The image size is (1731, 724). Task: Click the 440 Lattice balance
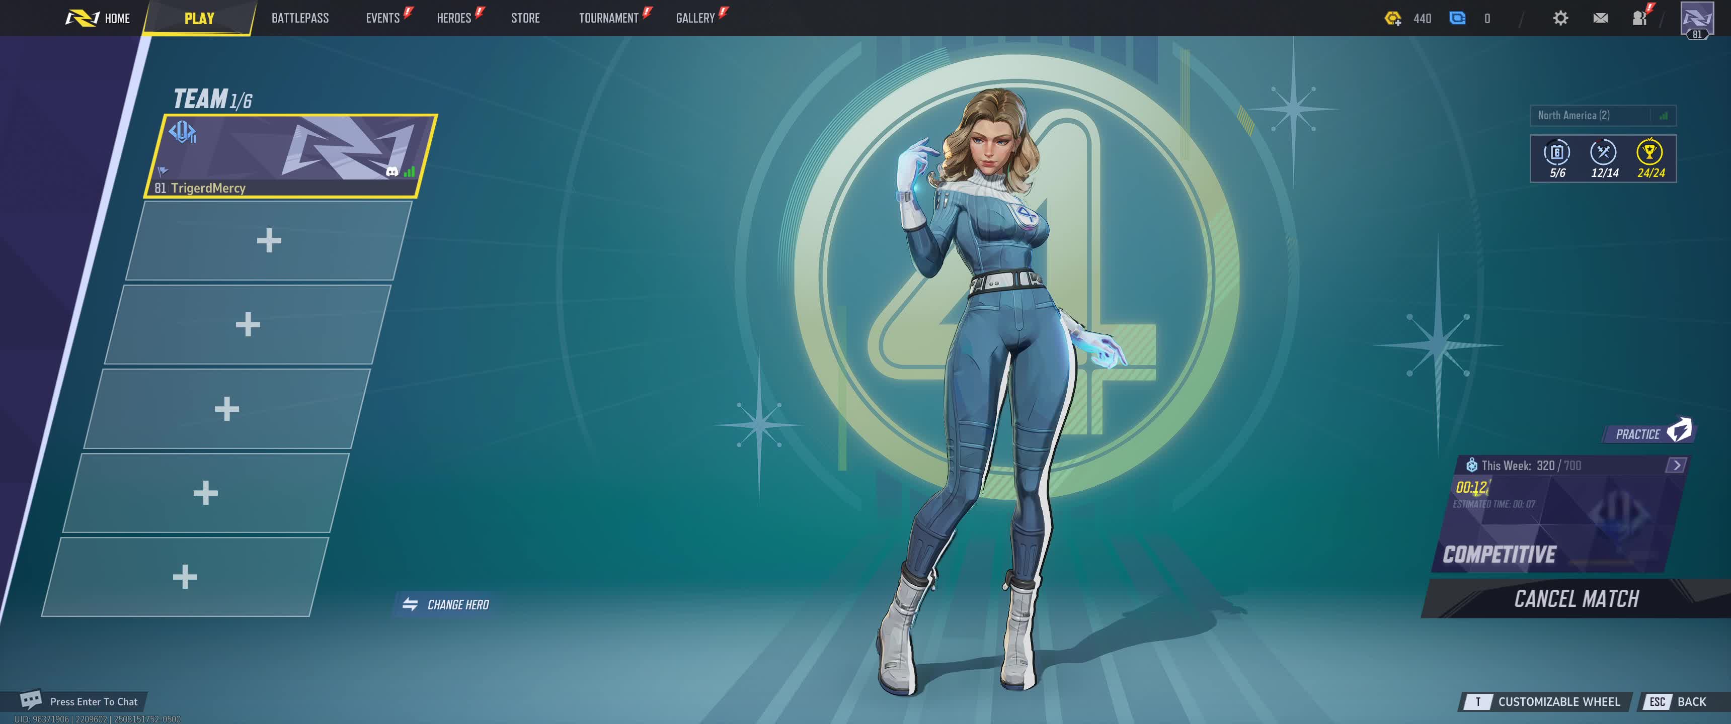point(1422,18)
